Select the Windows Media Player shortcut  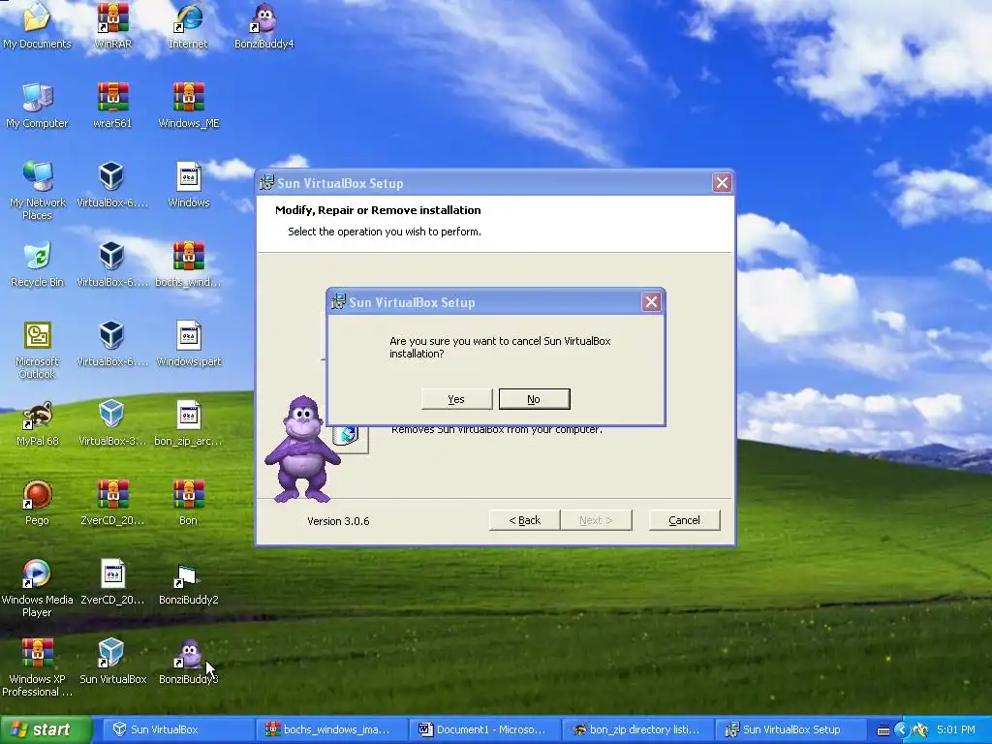(x=37, y=588)
